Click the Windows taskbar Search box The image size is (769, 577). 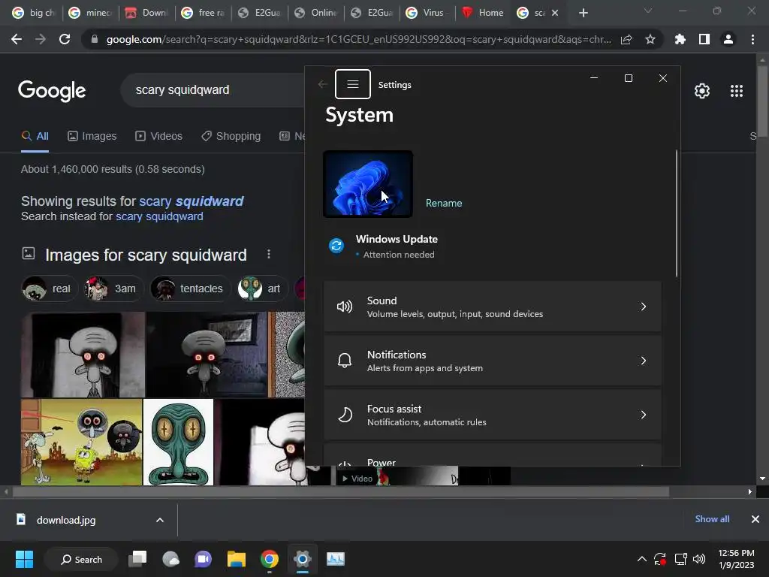(x=81, y=559)
